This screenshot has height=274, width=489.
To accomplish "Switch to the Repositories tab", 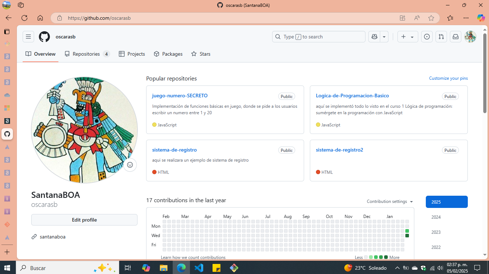I will point(87,54).
